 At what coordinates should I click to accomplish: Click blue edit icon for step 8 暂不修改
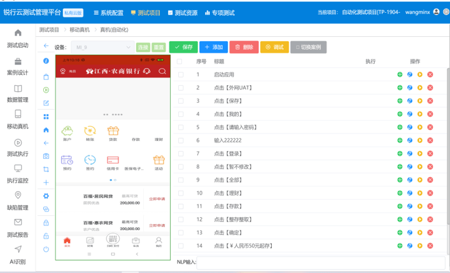pos(410,166)
